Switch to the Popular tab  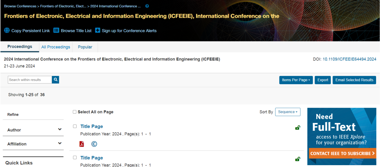tap(85, 47)
